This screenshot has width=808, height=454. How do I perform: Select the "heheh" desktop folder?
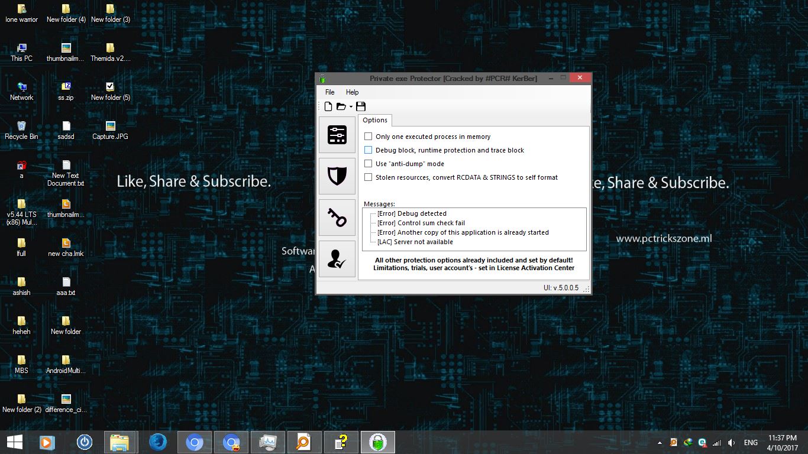tap(21, 326)
